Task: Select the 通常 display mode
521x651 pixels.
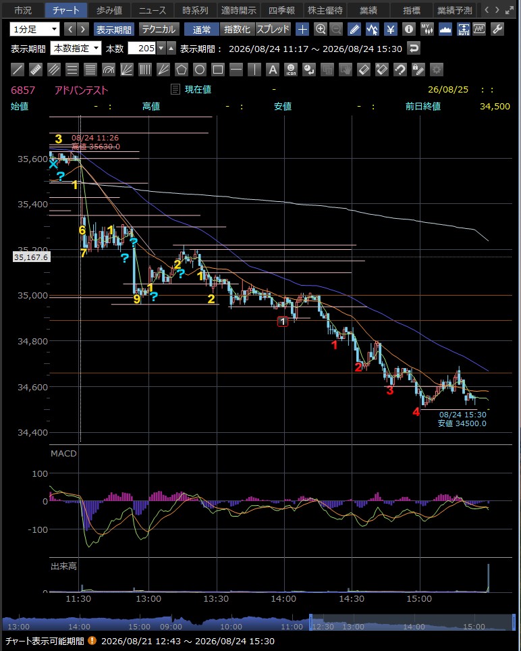Action: [x=202, y=29]
